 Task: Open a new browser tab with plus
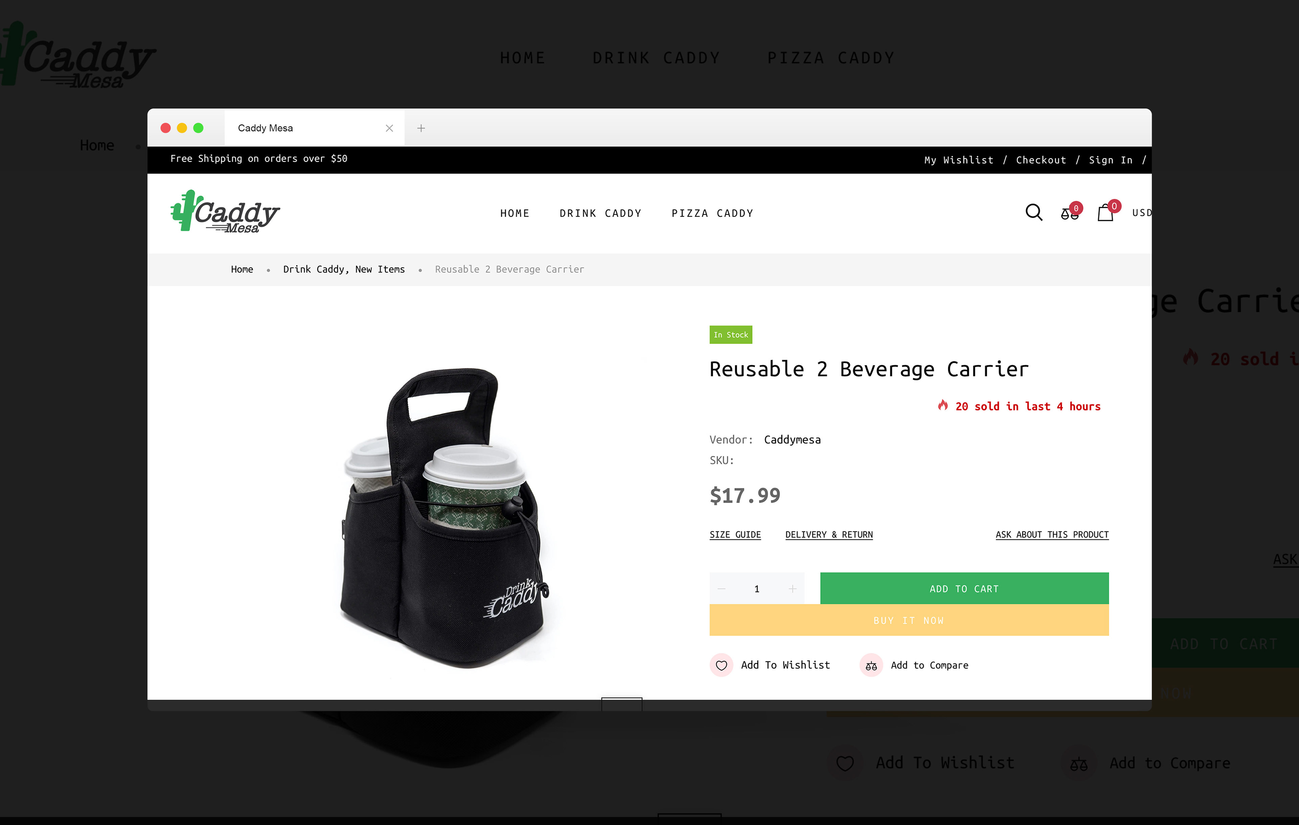coord(421,128)
